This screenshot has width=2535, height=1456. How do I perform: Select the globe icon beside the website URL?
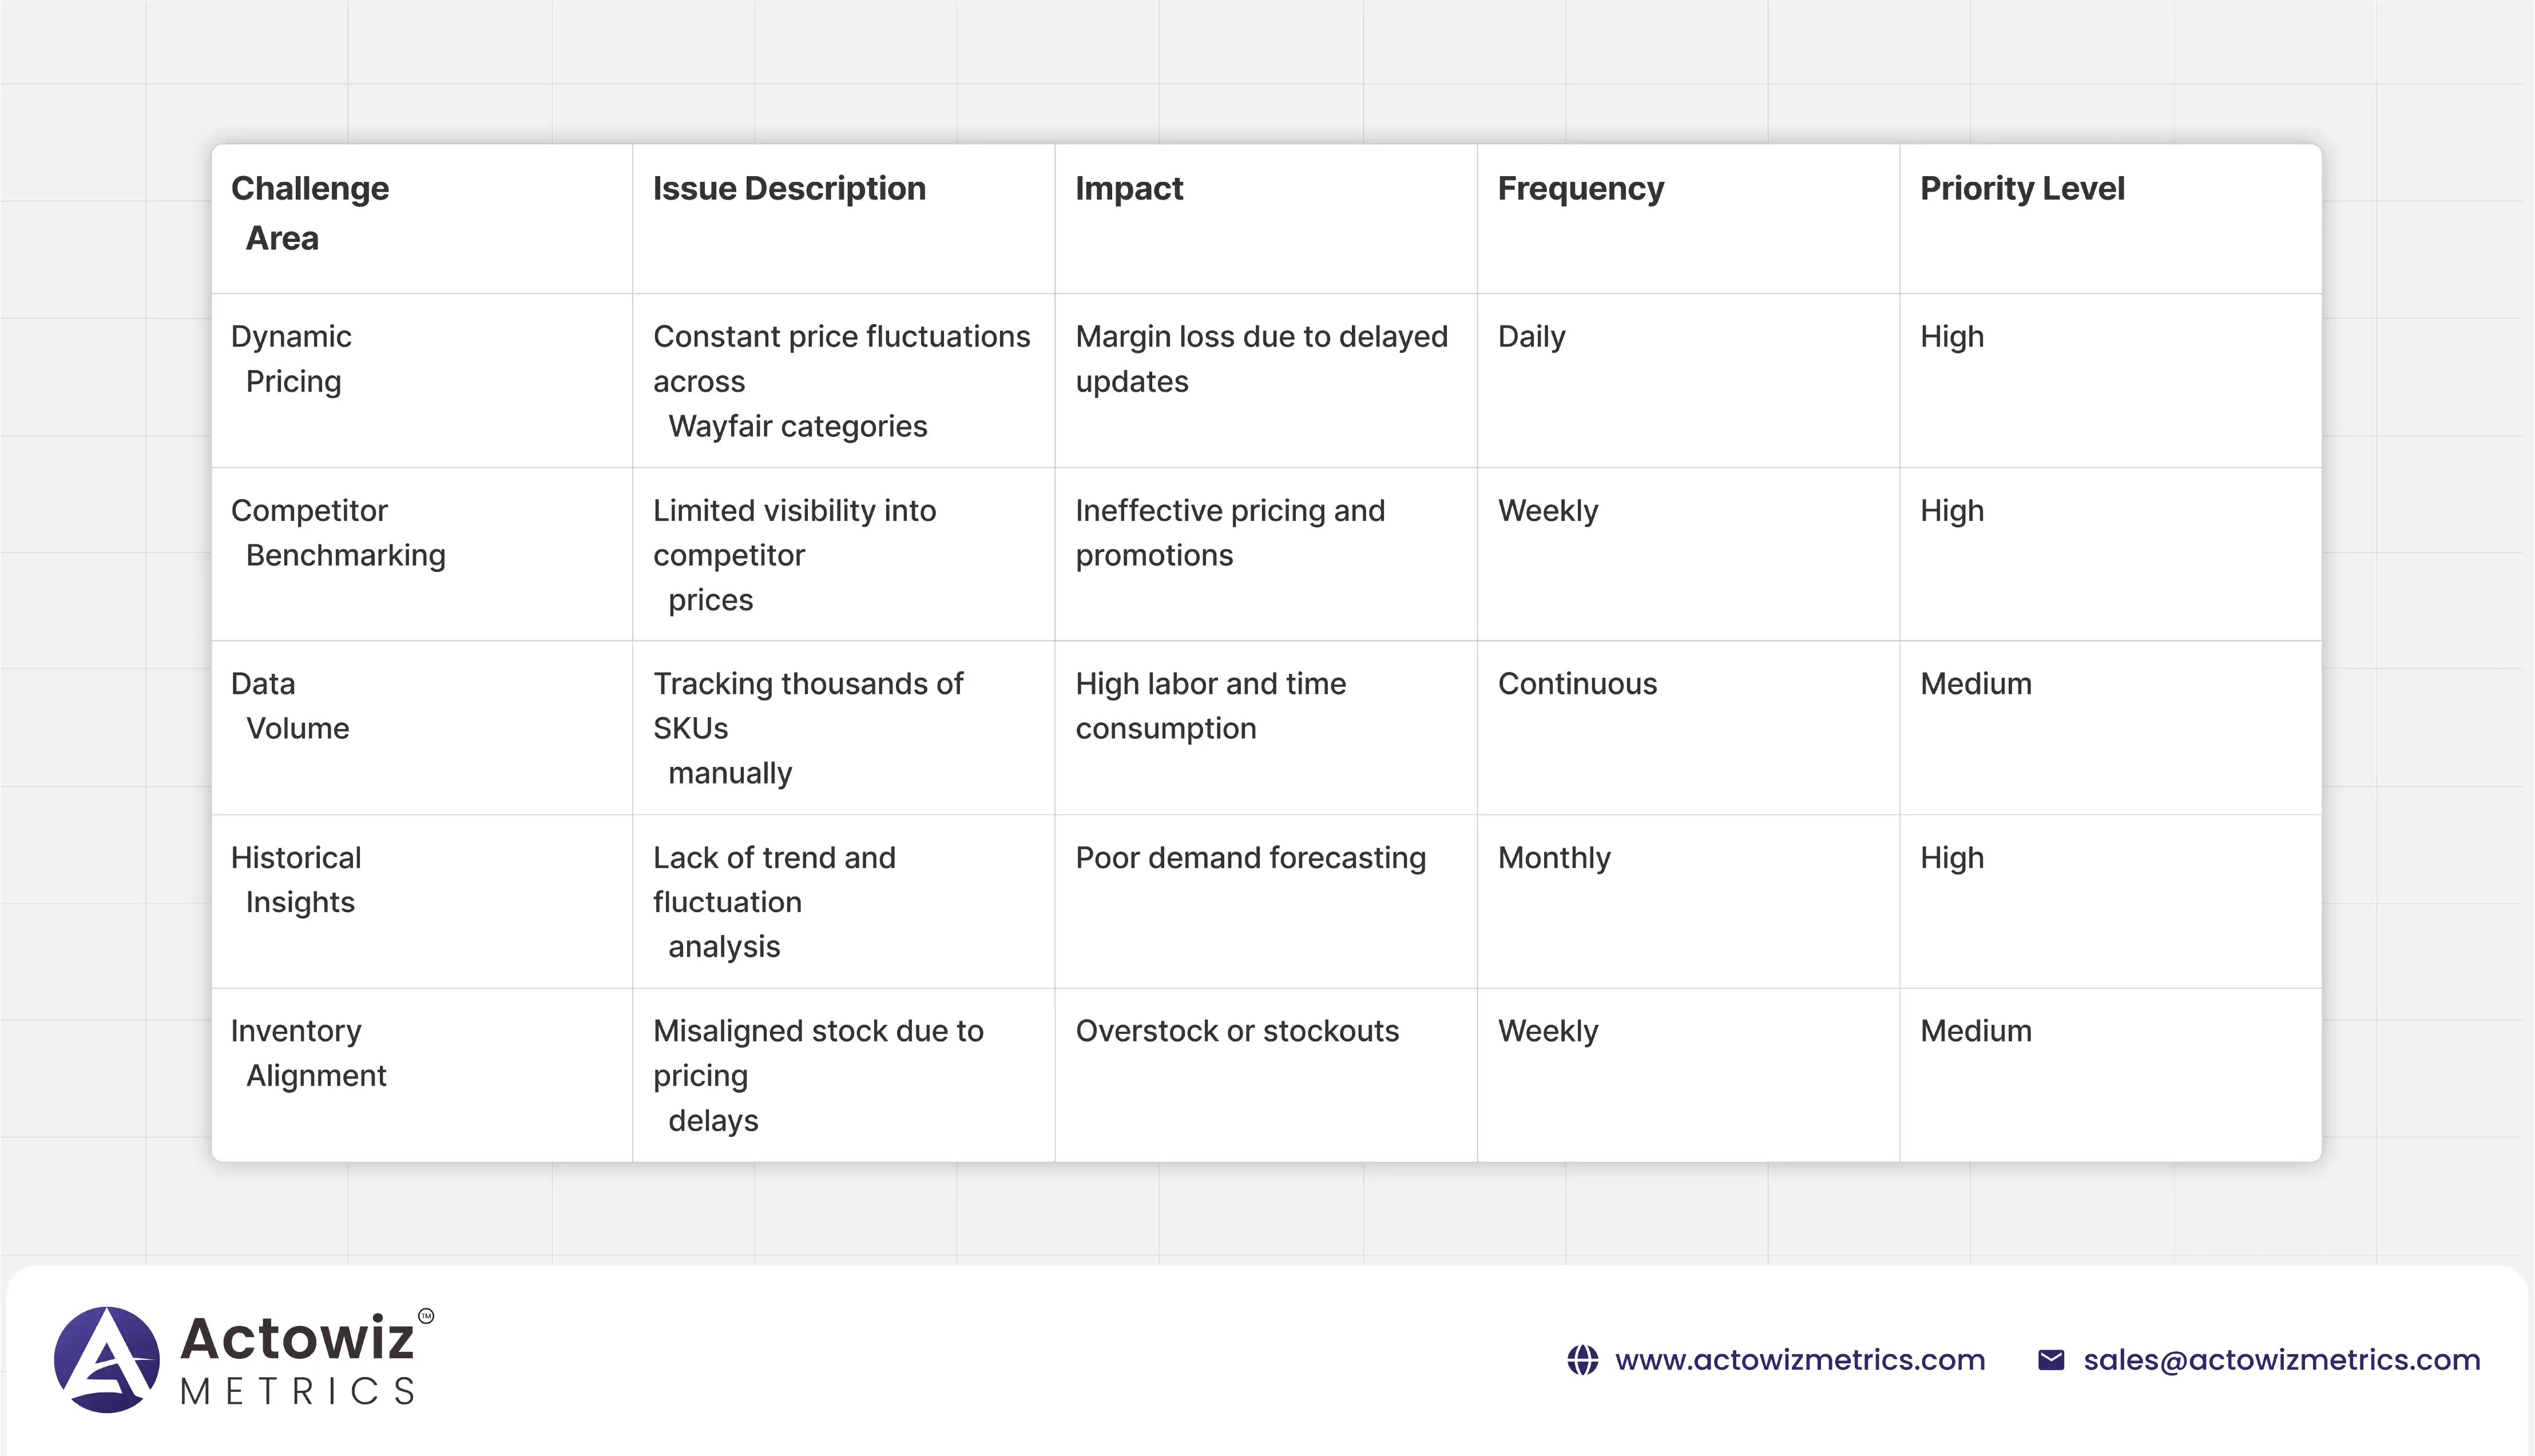pos(1584,1360)
